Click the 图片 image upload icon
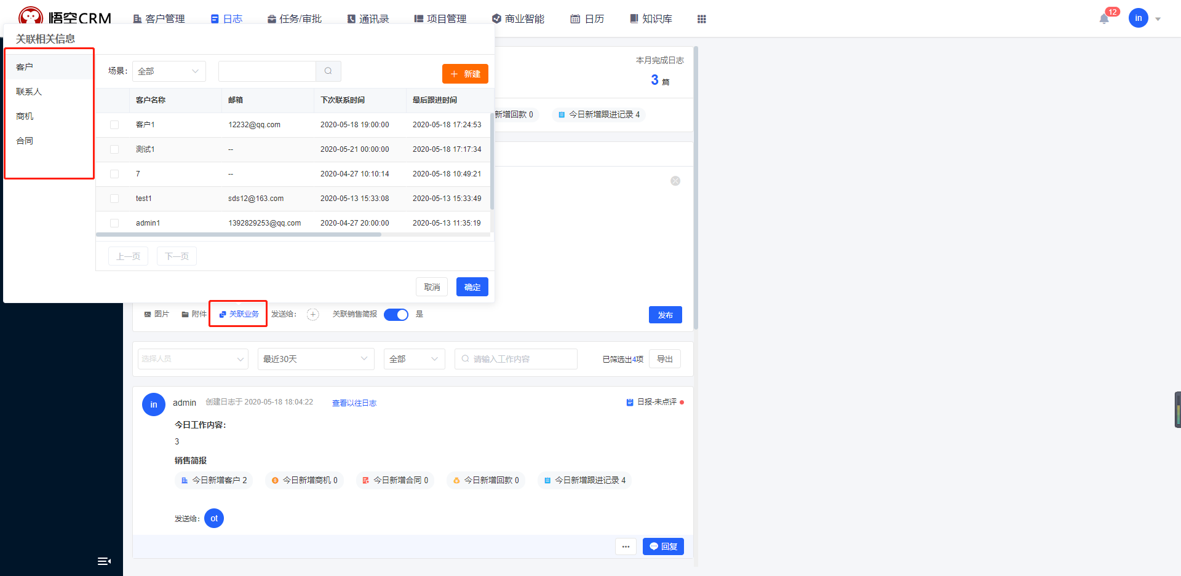Image resolution: width=1181 pixels, height=576 pixels. point(148,314)
